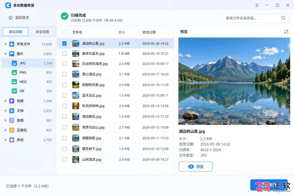Click the app logo 赤友数据恢复
The image size is (294, 196).
click(x=8, y=5)
